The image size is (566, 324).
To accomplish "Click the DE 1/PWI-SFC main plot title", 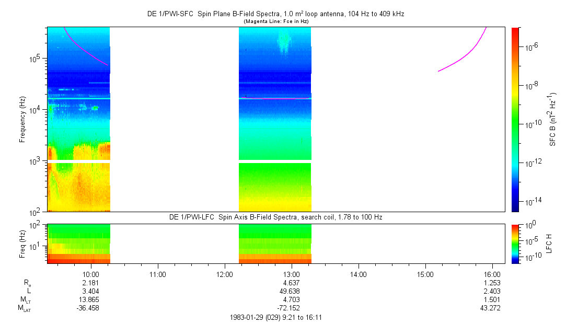I will click(275, 14).
